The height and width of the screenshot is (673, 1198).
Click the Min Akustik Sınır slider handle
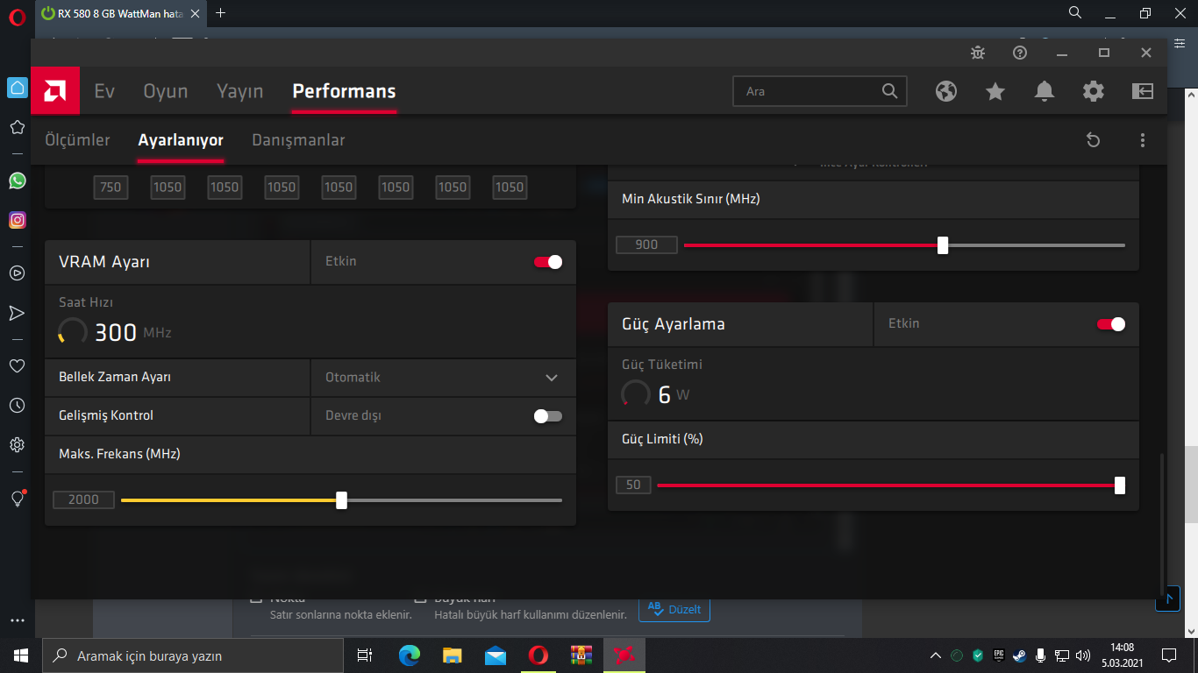pos(943,245)
